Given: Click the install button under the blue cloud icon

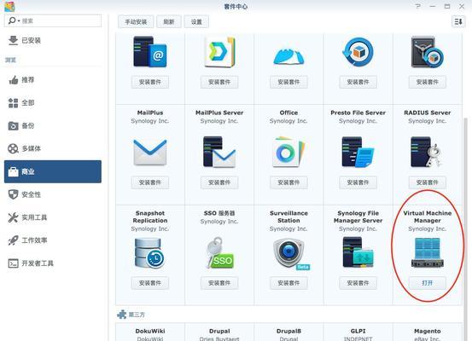Looking at the screenshot, I should coord(288,82).
